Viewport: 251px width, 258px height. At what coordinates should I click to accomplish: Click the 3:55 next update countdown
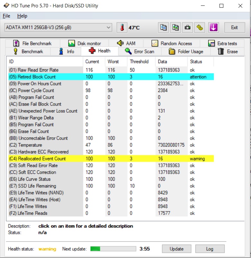pos(145,249)
